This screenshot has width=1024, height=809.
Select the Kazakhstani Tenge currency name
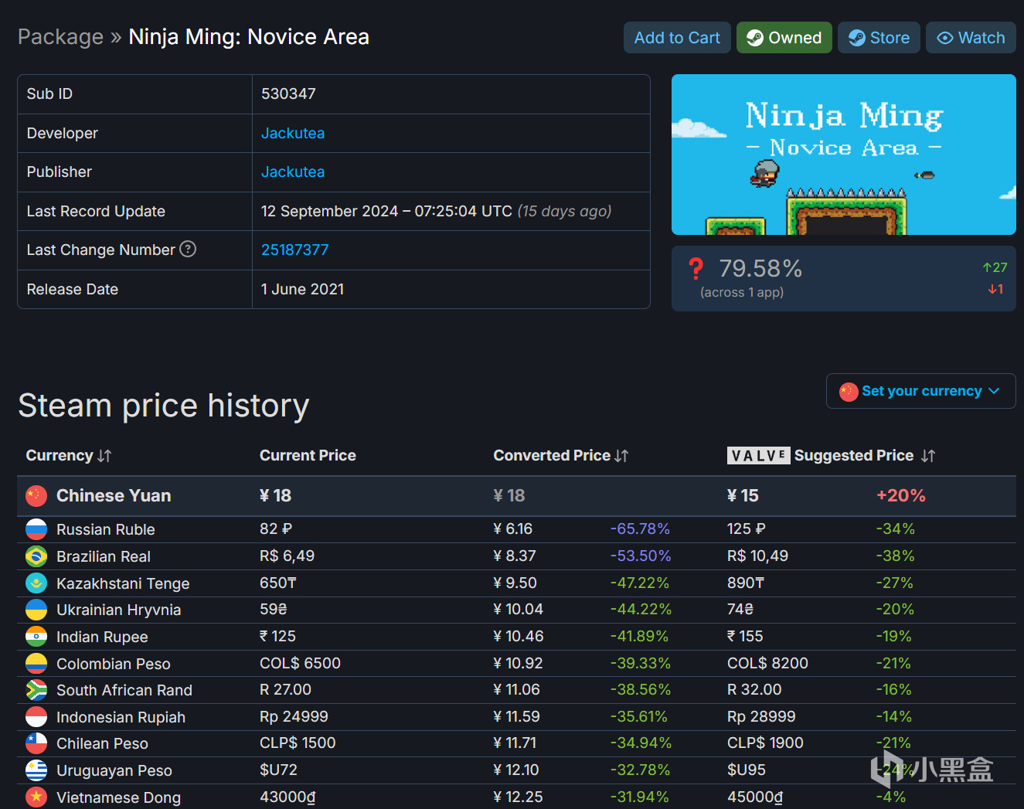pyautogui.click(x=123, y=583)
